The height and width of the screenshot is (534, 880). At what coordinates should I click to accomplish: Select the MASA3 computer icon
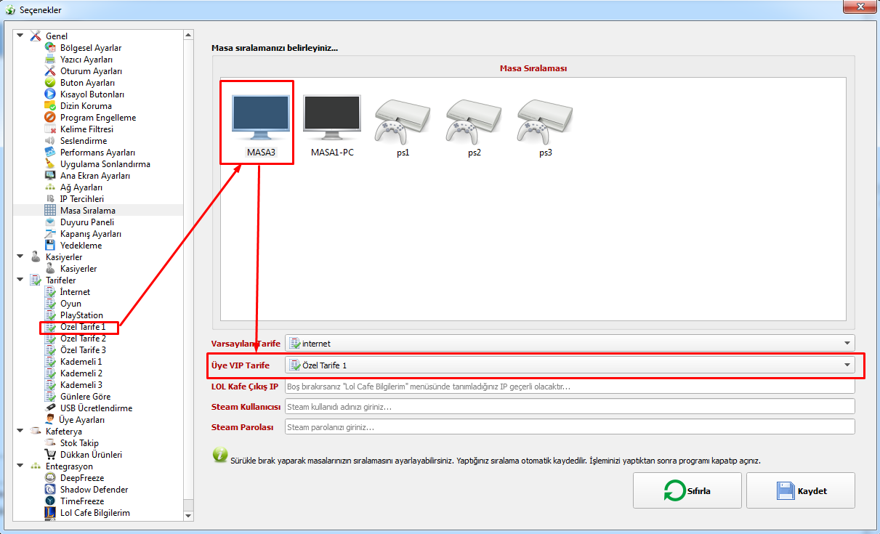260,118
